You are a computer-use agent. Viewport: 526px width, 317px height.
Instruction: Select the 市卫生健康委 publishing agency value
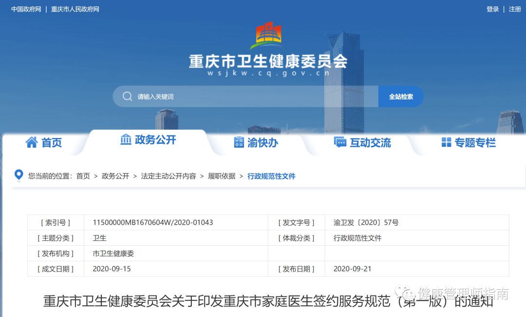(113, 254)
